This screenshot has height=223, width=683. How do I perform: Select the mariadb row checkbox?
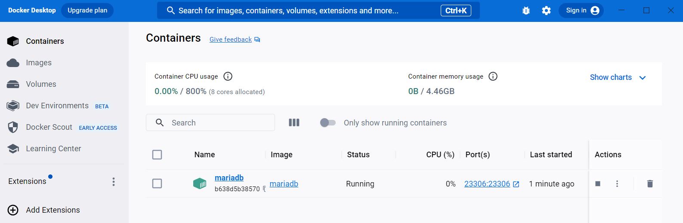pyautogui.click(x=157, y=184)
